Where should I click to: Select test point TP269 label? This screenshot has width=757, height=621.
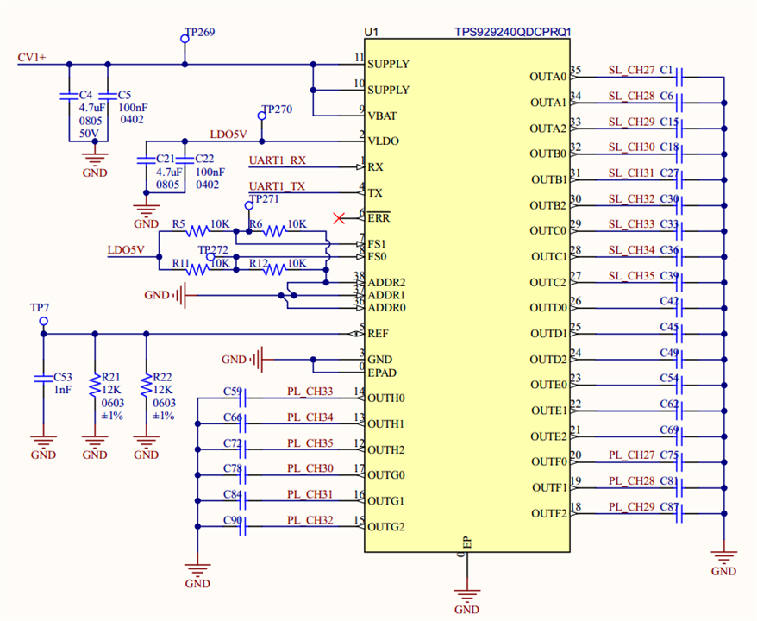click(x=200, y=33)
